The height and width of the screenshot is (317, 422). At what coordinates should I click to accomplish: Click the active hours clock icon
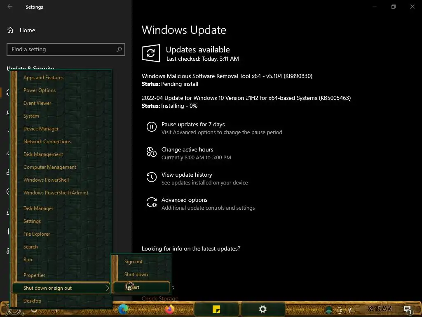152,152
